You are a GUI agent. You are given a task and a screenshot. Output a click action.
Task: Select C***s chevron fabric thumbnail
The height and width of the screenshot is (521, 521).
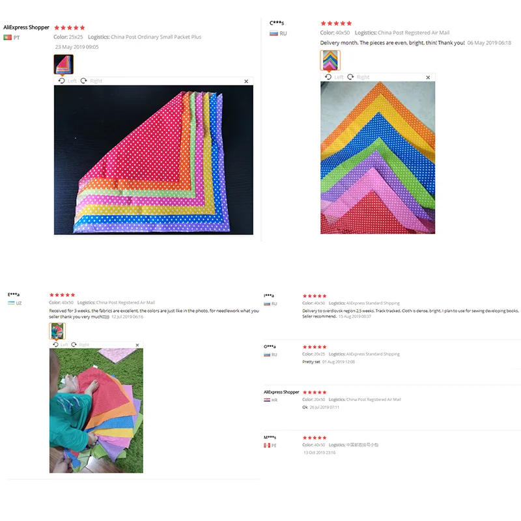[330, 60]
